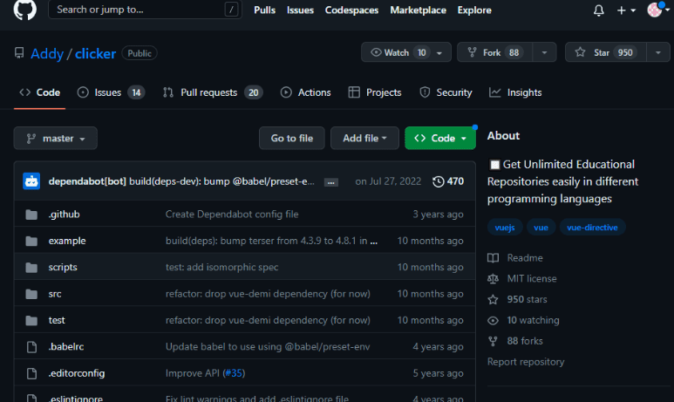Open the dependabot avatar icon
This screenshot has height=402, width=674.
coord(31,181)
